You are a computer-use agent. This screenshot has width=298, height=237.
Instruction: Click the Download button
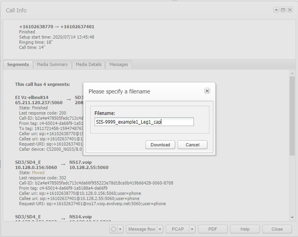(160, 145)
